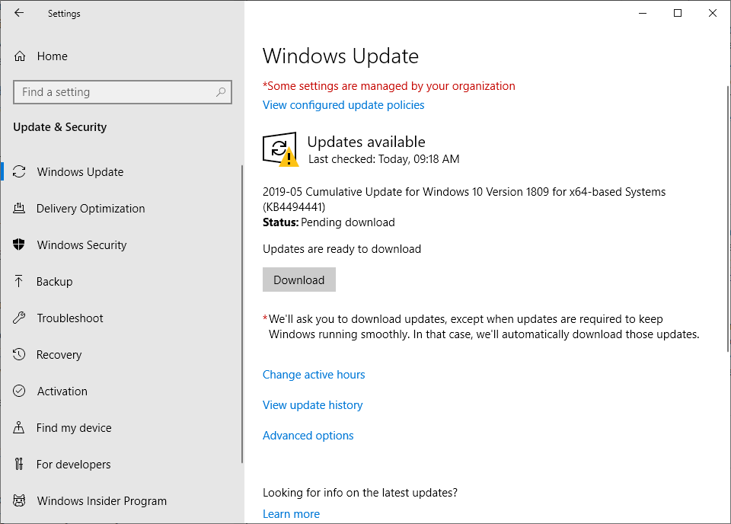Close the Settings window
This screenshot has width=731, height=524.
[713, 13]
